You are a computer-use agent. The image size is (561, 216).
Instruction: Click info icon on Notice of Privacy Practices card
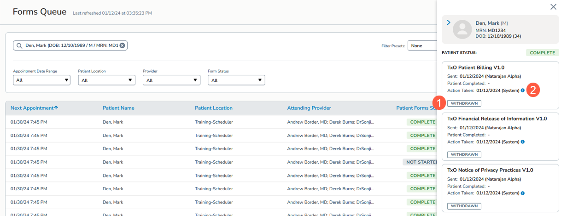pyautogui.click(x=522, y=193)
